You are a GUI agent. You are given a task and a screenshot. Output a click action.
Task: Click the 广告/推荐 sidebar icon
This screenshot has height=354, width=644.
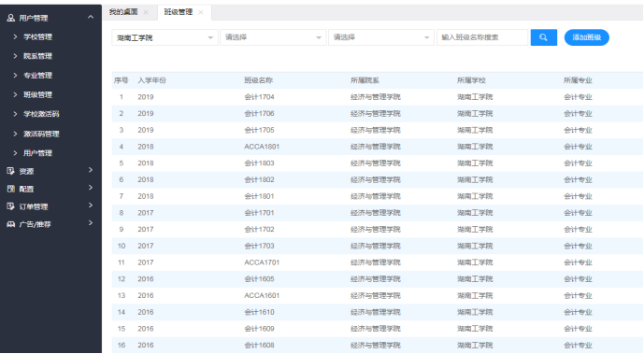pos(10,224)
